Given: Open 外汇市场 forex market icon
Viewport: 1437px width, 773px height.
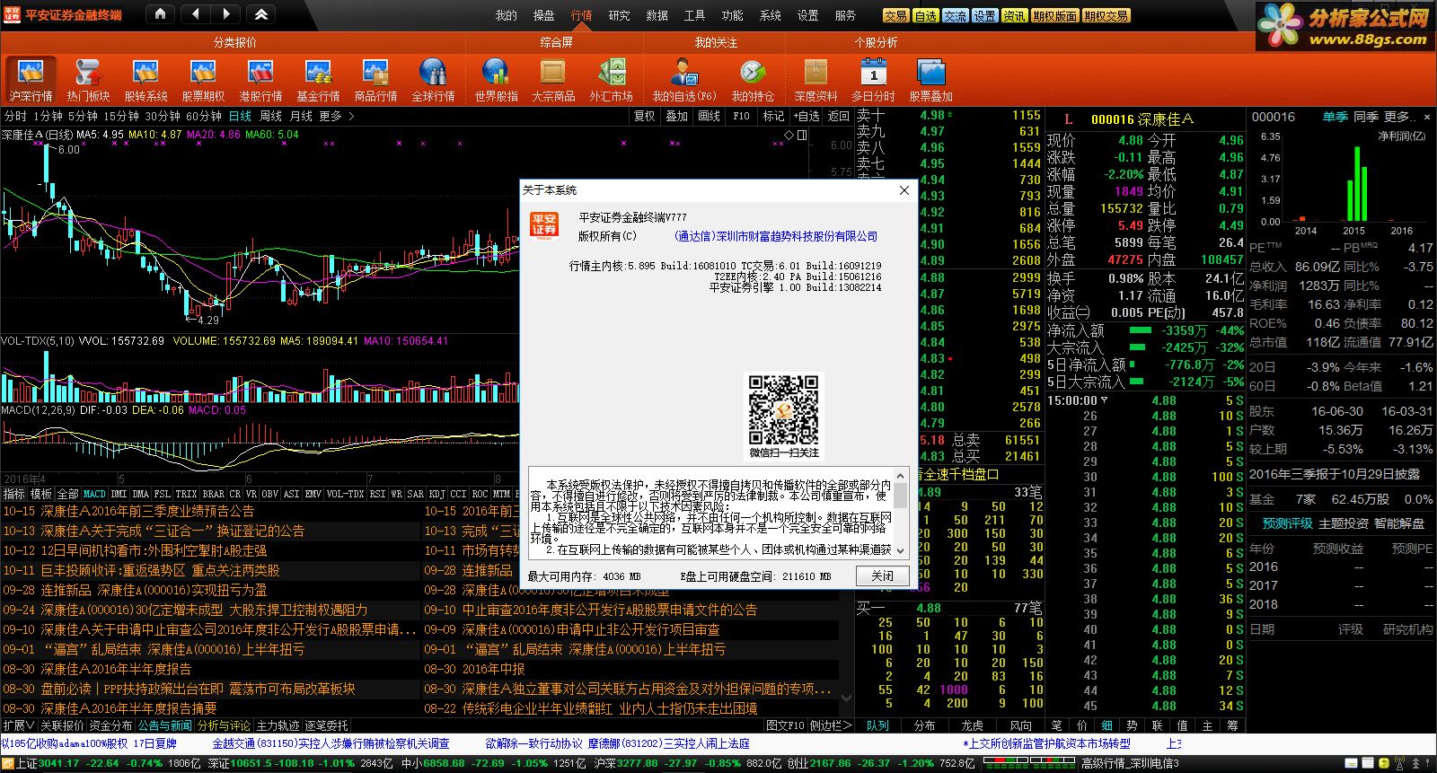Looking at the screenshot, I should 611,80.
